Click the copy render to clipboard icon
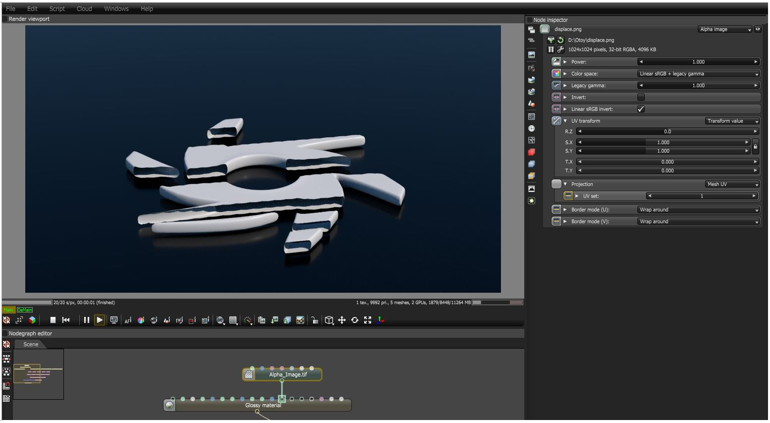 (x=262, y=320)
